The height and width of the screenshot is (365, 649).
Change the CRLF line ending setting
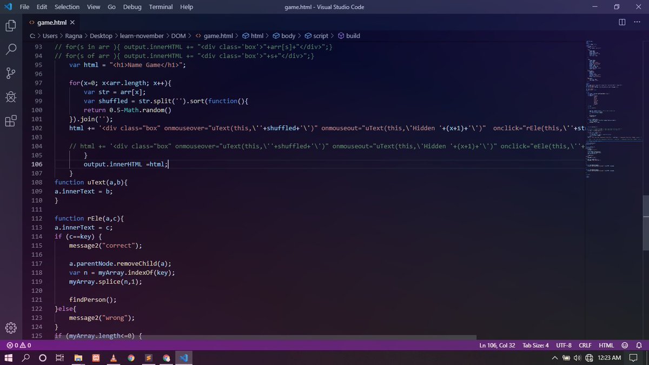coord(585,345)
